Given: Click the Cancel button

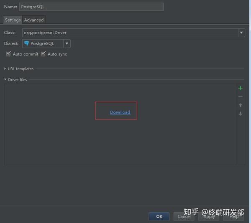Looking at the screenshot, I should pyautogui.click(x=184, y=216).
